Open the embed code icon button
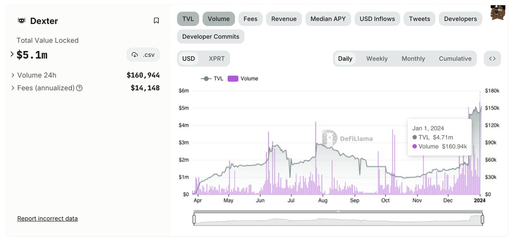514x242 pixels. point(492,59)
